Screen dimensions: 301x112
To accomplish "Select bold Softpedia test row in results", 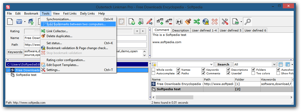I will tap(222, 89).
